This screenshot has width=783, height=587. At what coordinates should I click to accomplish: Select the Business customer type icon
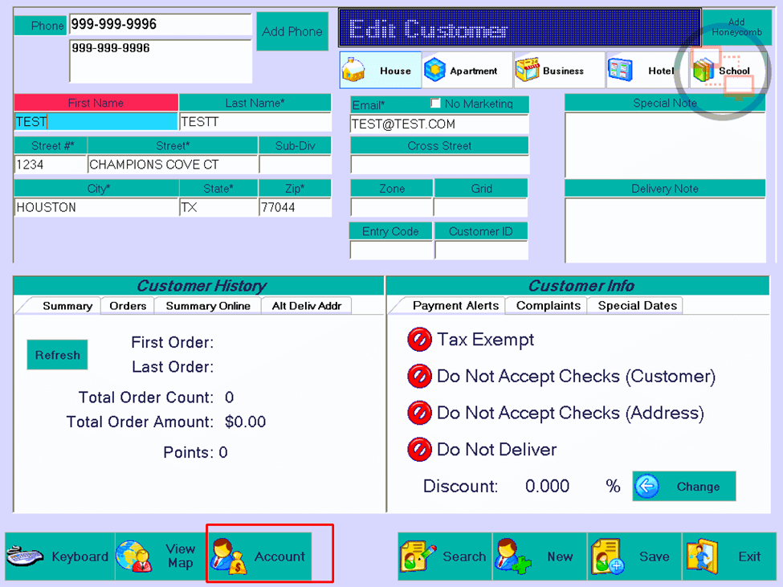click(x=557, y=70)
